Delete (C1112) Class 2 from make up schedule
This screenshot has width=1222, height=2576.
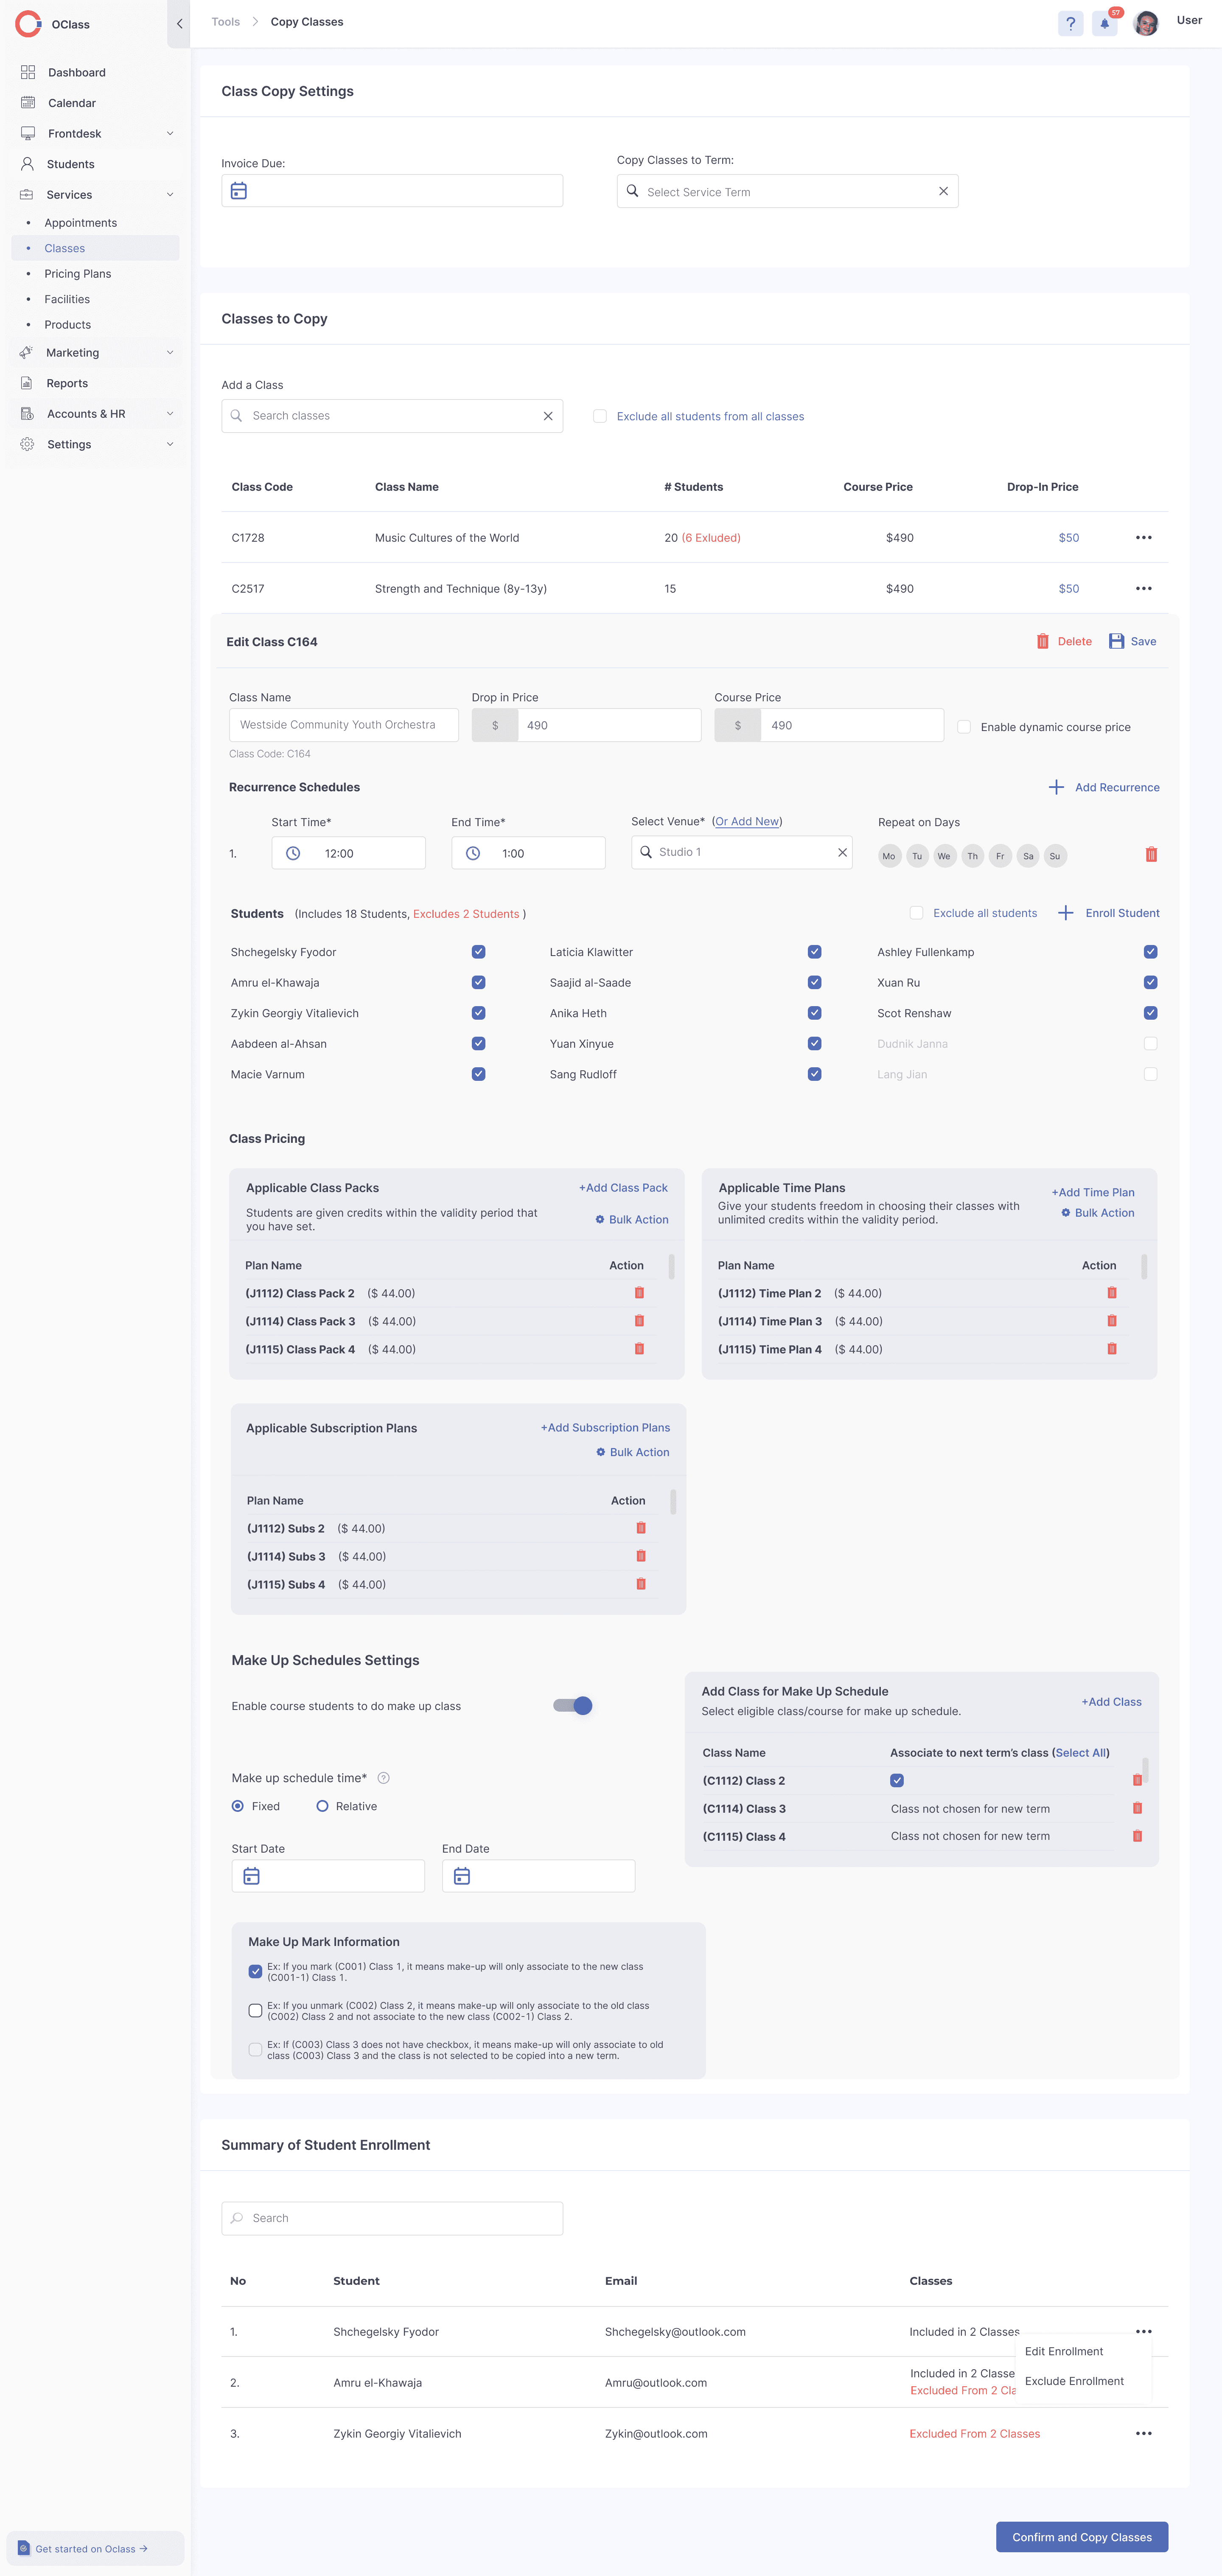1137,1780
